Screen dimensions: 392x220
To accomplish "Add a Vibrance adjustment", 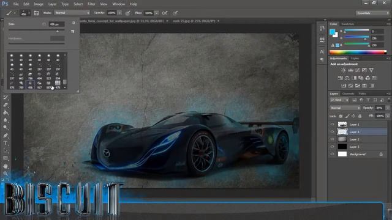I will click(x=372, y=70).
